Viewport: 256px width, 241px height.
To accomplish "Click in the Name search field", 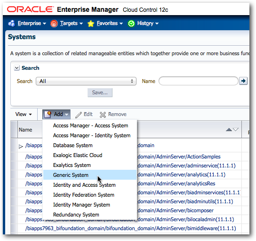I will point(199,81).
